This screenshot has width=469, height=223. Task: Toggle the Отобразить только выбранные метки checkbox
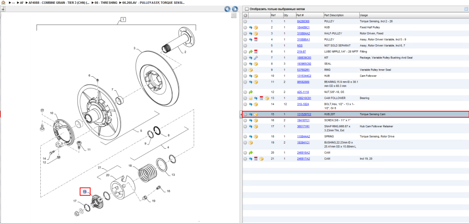click(x=247, y=9)
